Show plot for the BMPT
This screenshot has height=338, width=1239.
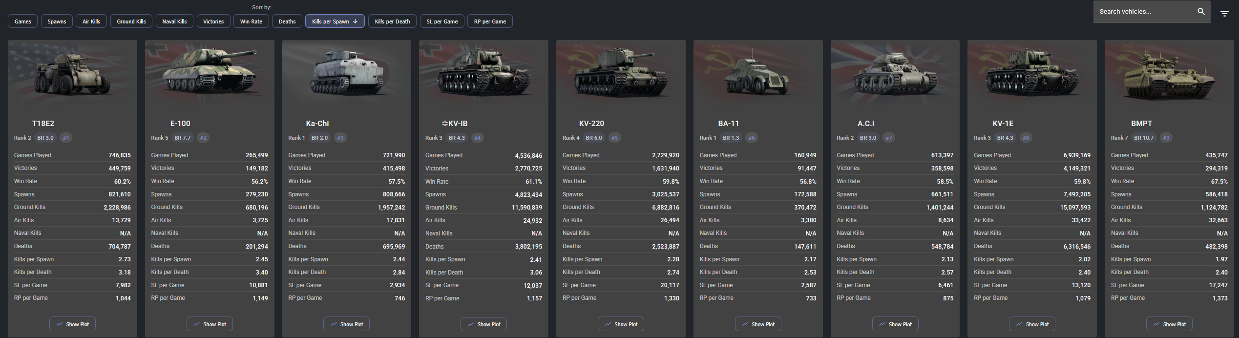pyautogui.click(x=1169, y=324)
